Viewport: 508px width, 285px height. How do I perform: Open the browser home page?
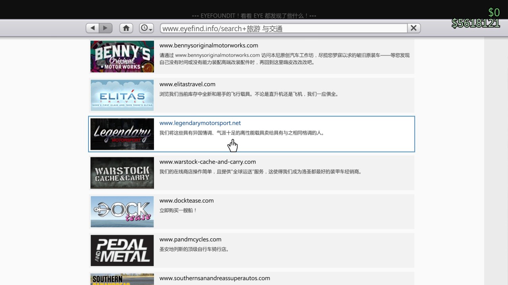[x=126, y=28]
